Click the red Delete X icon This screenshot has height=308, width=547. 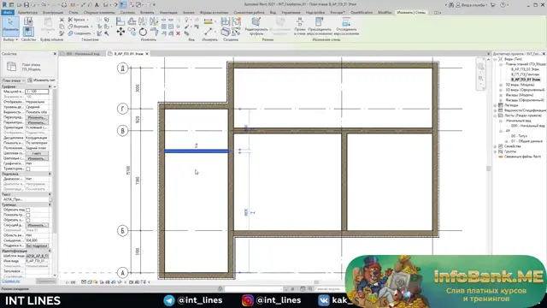[178, 33]
